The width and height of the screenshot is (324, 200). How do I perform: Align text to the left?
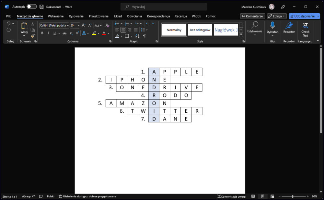click(117, 30)
